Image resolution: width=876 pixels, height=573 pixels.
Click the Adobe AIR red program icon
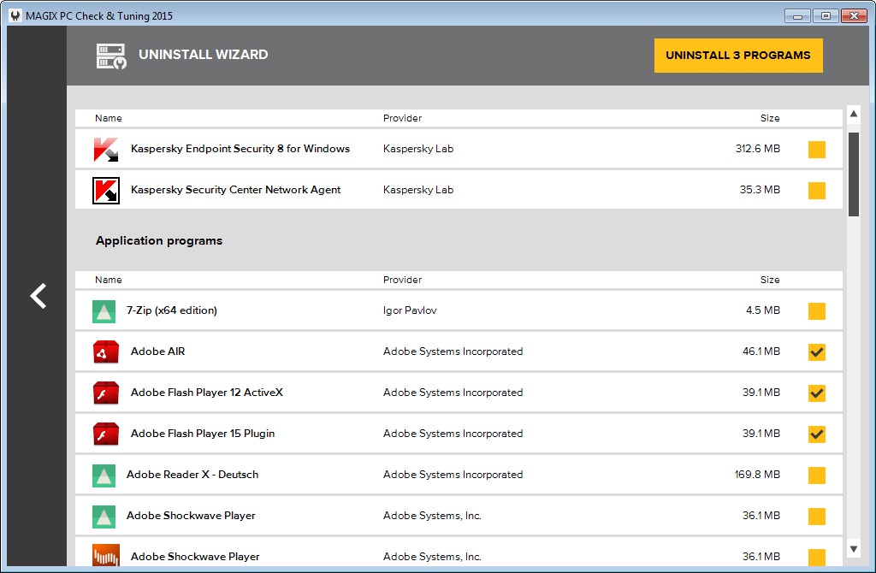104,351
